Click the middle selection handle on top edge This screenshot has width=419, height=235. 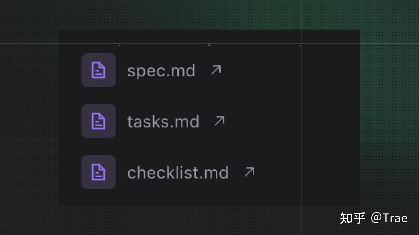coord(209,44)
